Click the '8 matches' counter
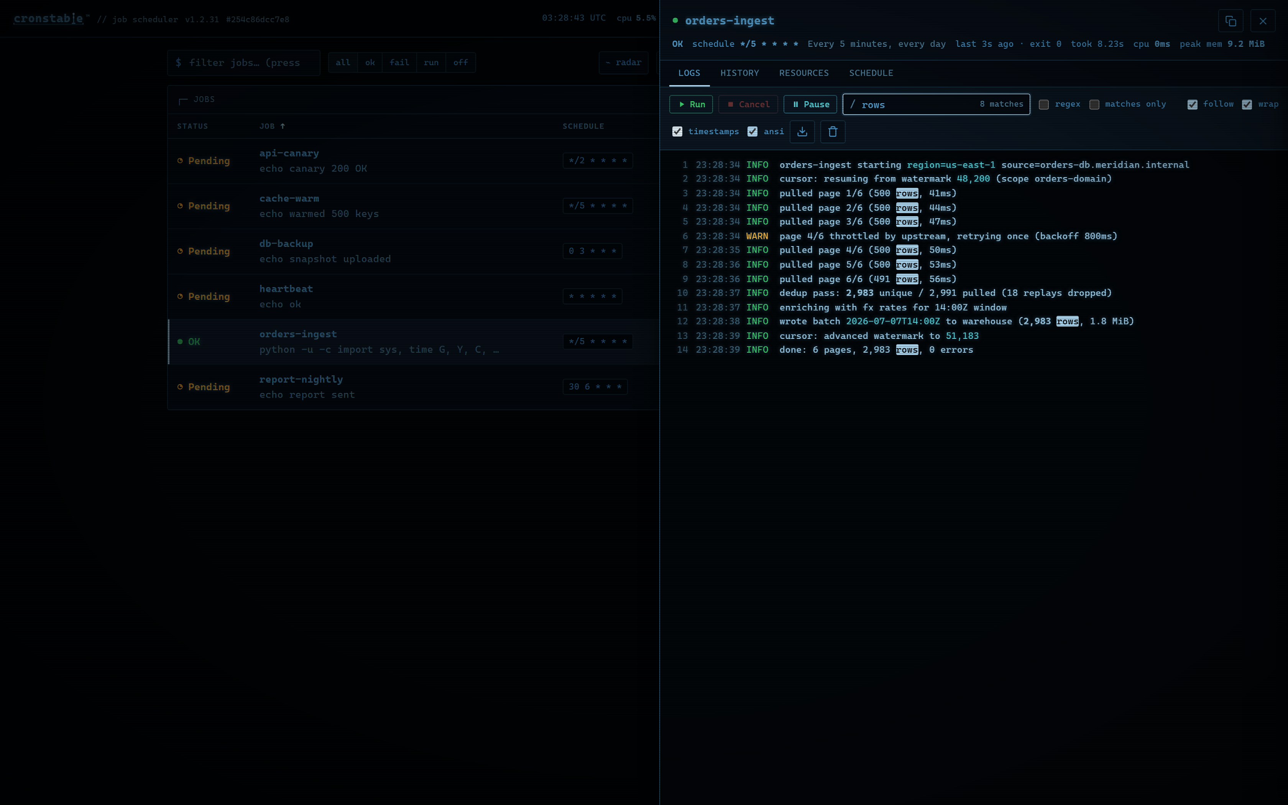The height and width of the screenshot is (805, 1288). (1001, 104)
